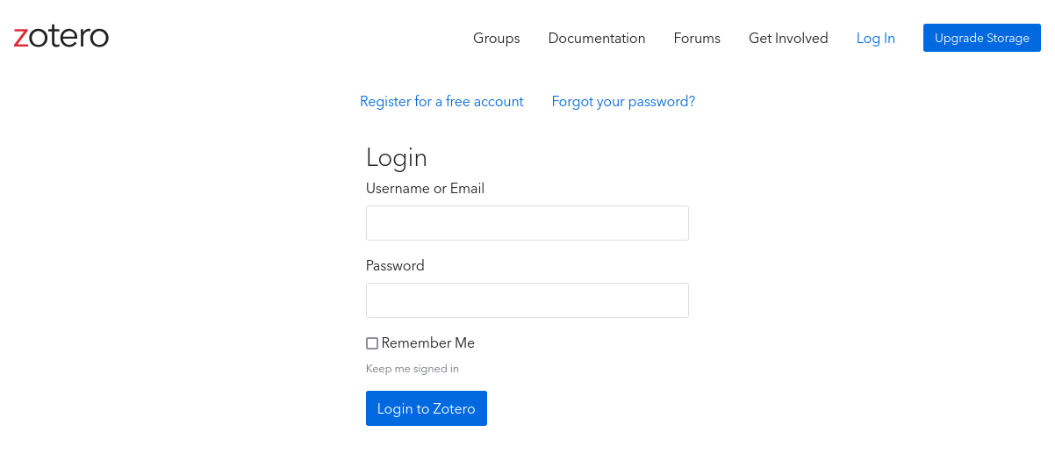Open Register for a free account link

[x=441, y=102]
